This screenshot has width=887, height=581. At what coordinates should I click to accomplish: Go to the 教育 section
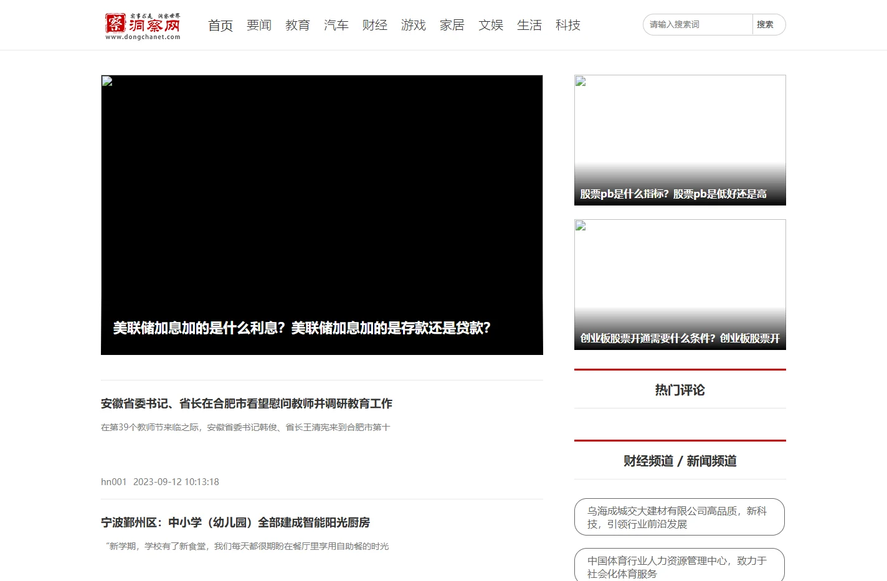coord(298,26)
